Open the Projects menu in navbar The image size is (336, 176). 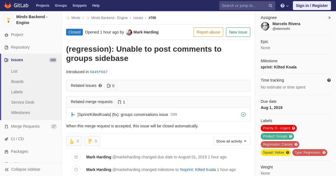(x=43, y=6)
